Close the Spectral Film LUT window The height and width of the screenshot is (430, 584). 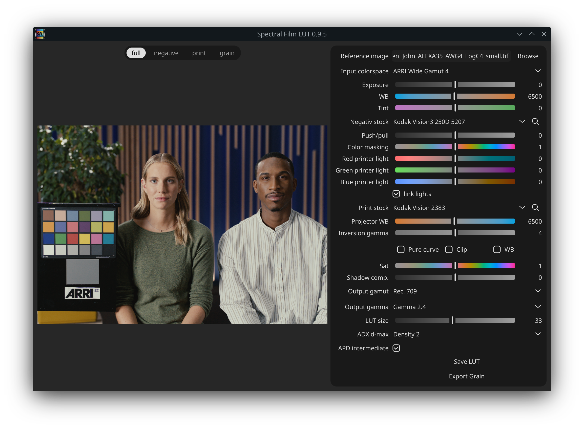(544, 34)
